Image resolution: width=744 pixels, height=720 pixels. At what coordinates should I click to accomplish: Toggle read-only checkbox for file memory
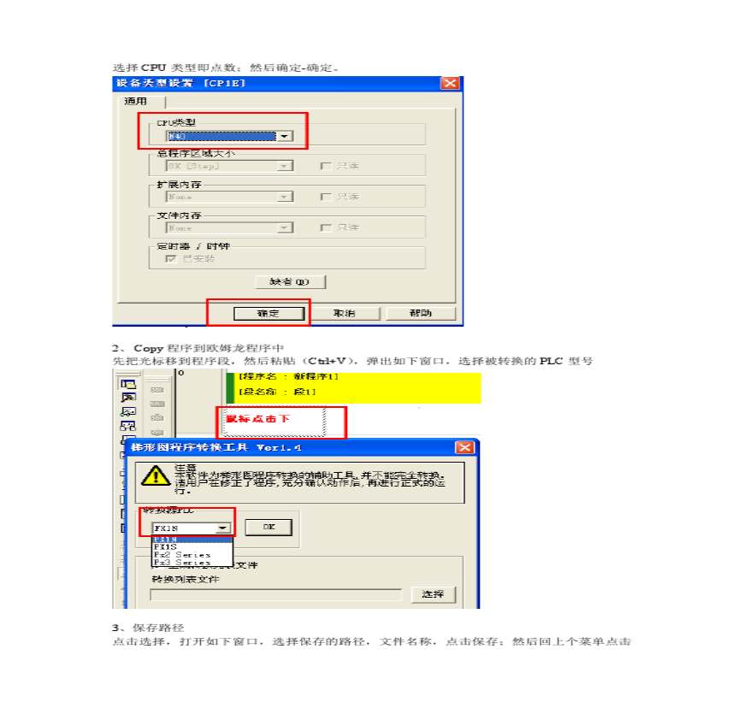[x=326, y=227]
